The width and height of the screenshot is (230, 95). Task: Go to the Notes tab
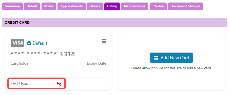(x=49, y=6)
